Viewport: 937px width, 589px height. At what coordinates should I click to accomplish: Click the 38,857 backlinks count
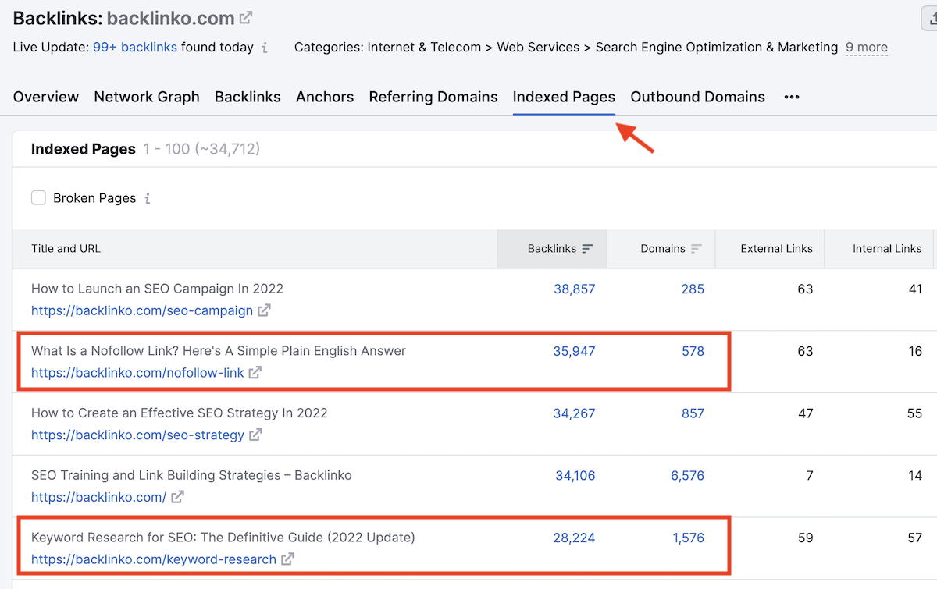(574, 289)
